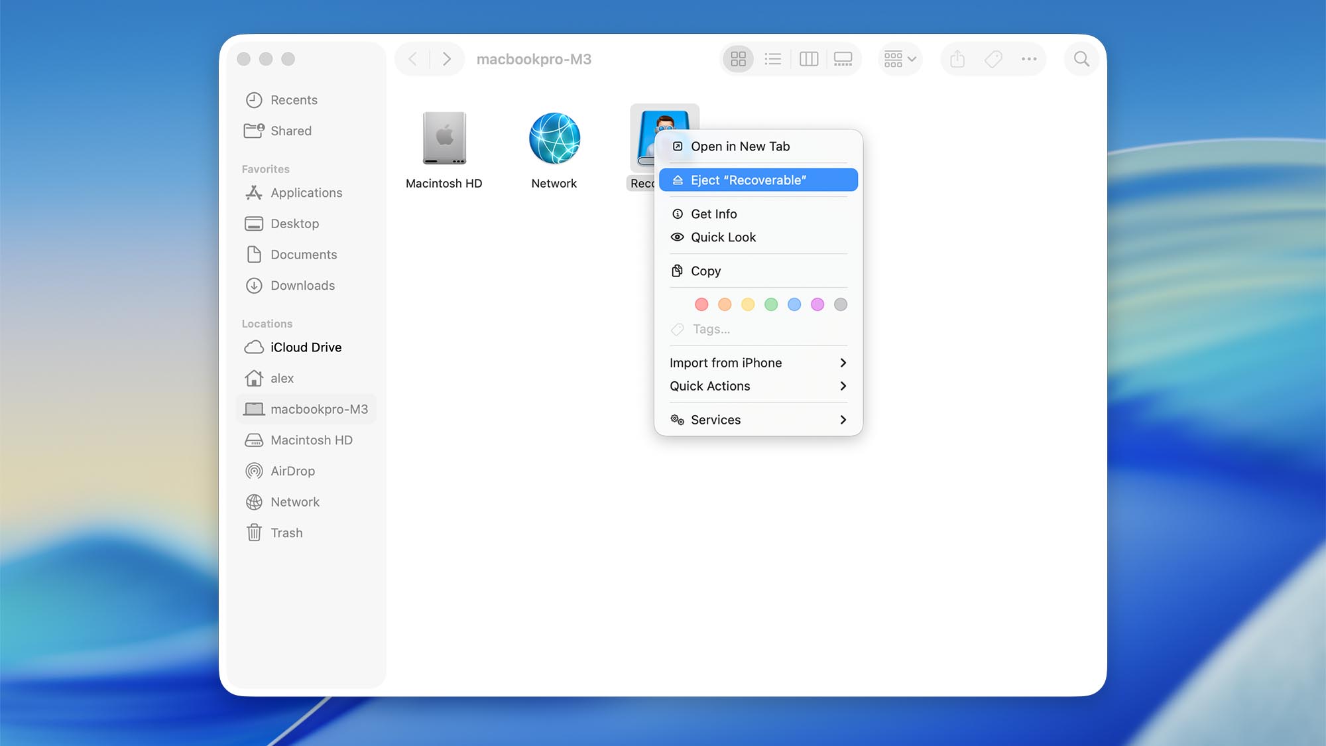The image size is (1326, 746).
Task: Open the more actions ellipsis button
Action: click(x=1028, y=60)
